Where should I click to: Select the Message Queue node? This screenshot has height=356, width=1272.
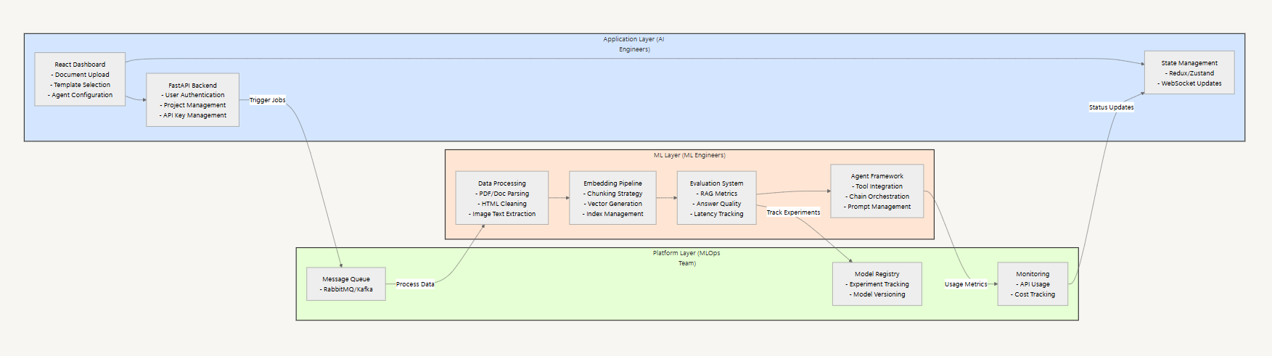(x=346, y=284)
